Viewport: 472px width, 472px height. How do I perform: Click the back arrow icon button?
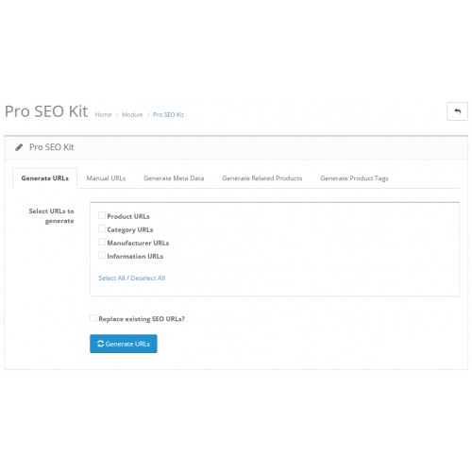tap(457, 111)
